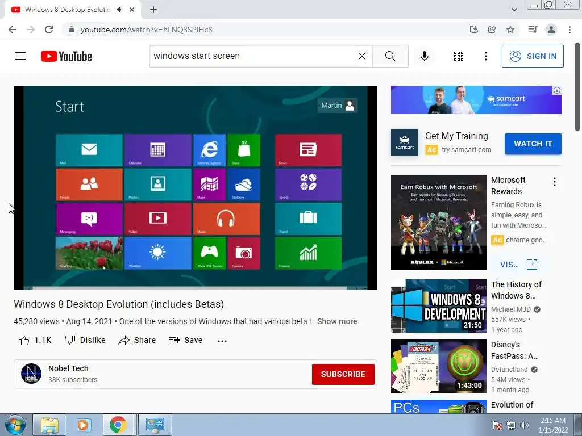Open Michael MJD channel
The width and height of the screenshot is (582, 436).
[x=511, y=309]
